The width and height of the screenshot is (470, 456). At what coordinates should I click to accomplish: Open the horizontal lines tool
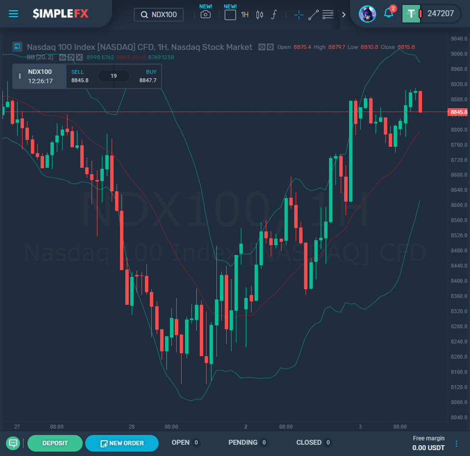[x=328, y=14]
